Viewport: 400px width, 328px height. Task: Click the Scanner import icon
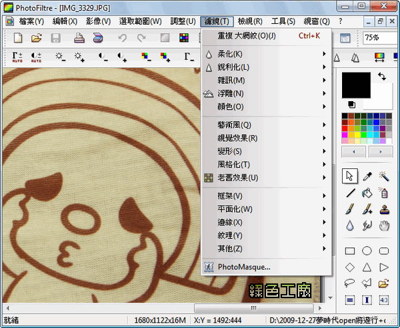(98, 38)
